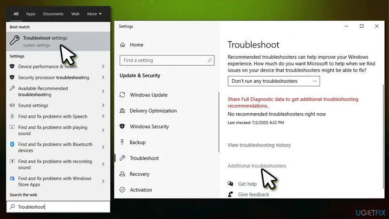Image resolution: width=389 pixels, height=219 pixels.
Task: Click icon beside Find and fix recording sound
Action: [12, 161]
